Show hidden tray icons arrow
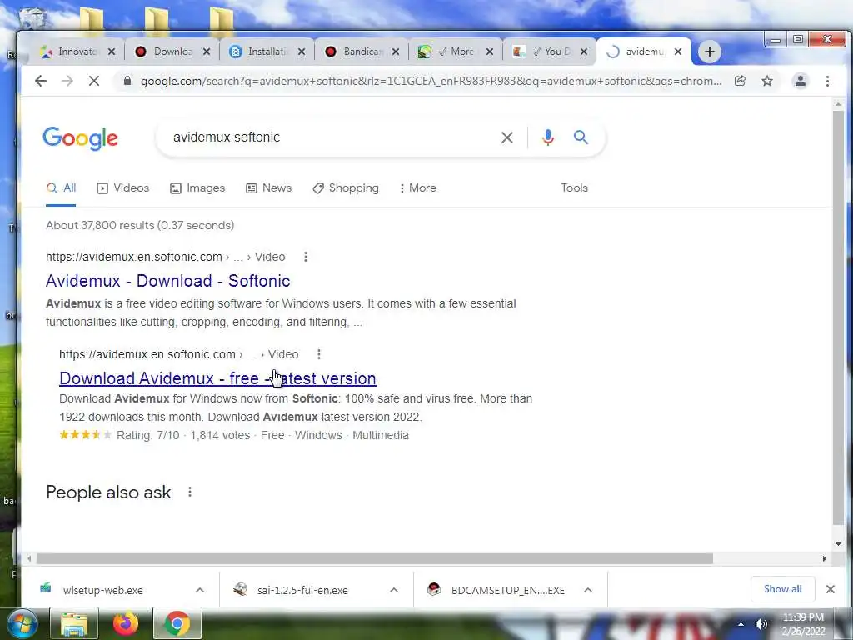This screenshot has width=853, height=640. coord(741,624)
